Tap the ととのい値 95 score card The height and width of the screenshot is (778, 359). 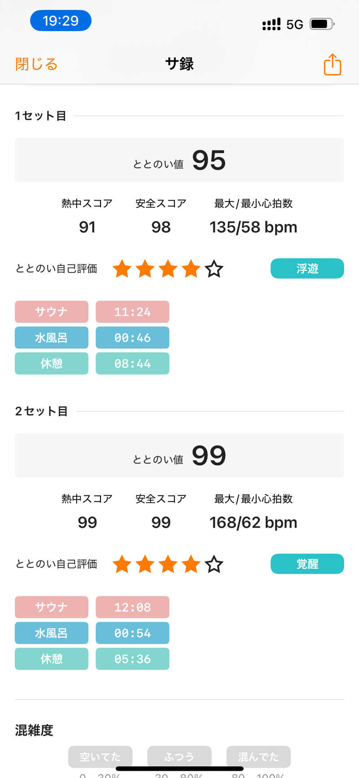pos(179,160)
